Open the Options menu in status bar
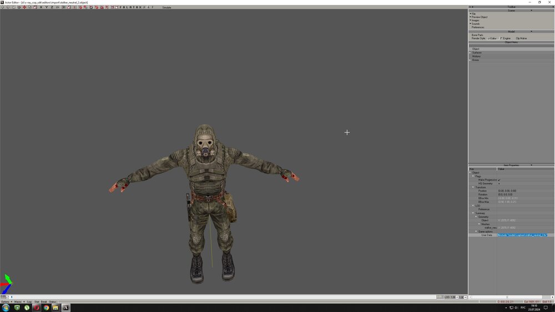This screenshot has height=312, width=555. tap(6, 301)
